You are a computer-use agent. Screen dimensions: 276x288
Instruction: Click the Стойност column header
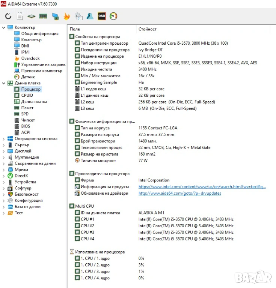(148, 29)
